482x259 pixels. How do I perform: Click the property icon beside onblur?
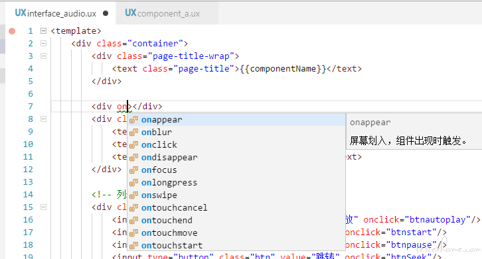click(x=133, y=132)
